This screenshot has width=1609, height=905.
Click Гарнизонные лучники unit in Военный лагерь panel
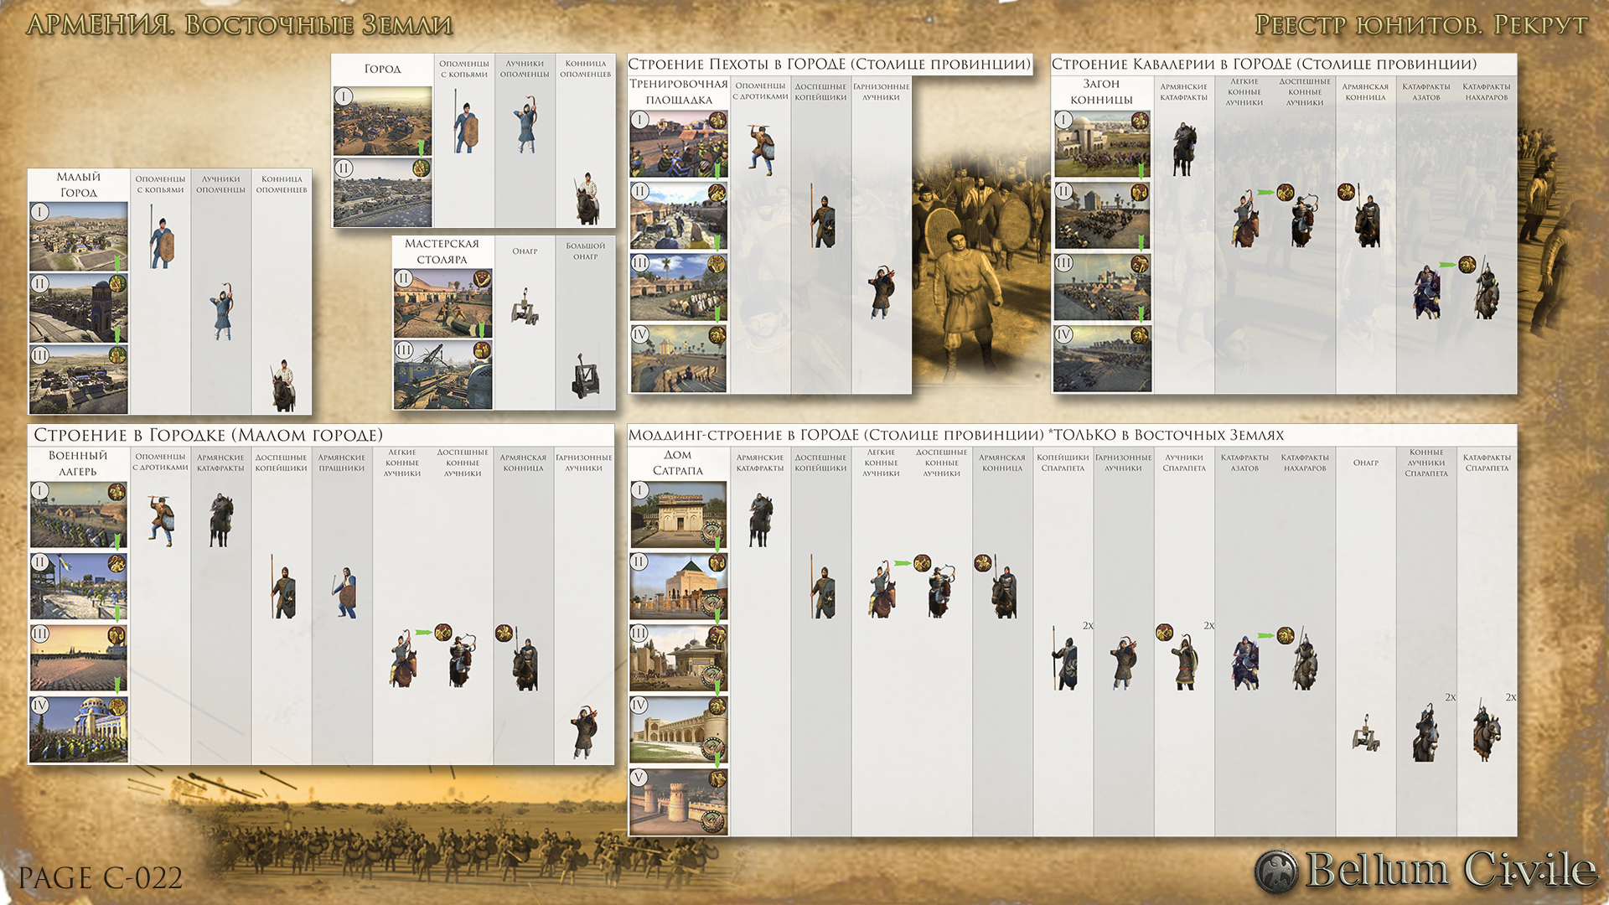pos(584,732)
